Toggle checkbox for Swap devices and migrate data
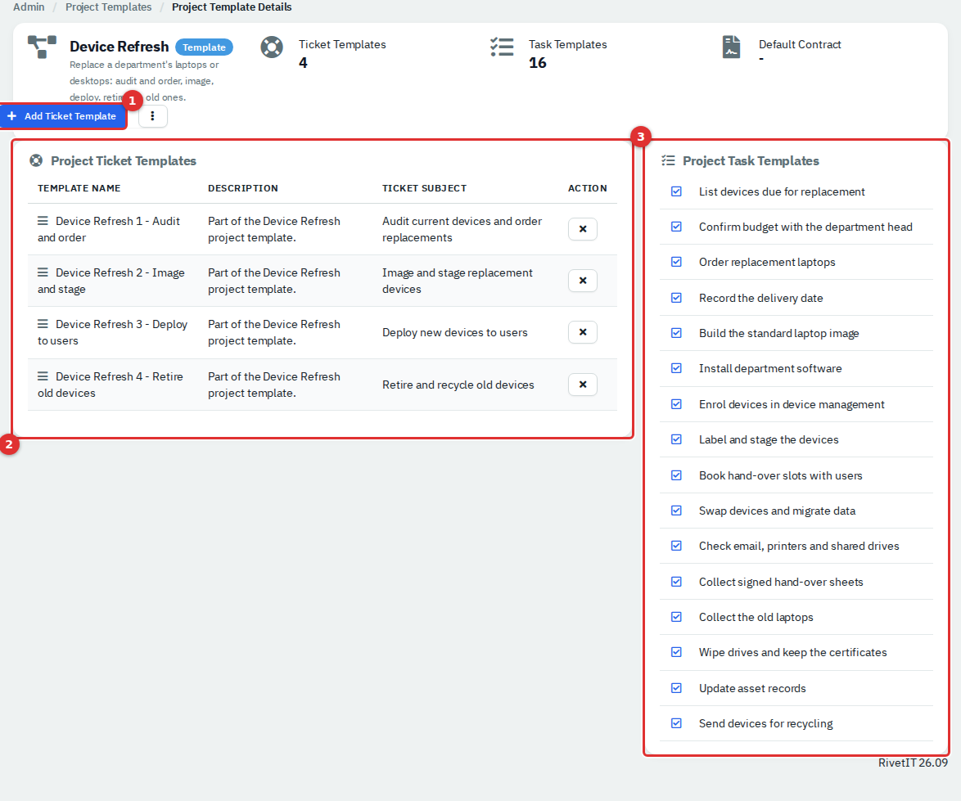This screenshot has width=961, height=801. click(677, 511)
